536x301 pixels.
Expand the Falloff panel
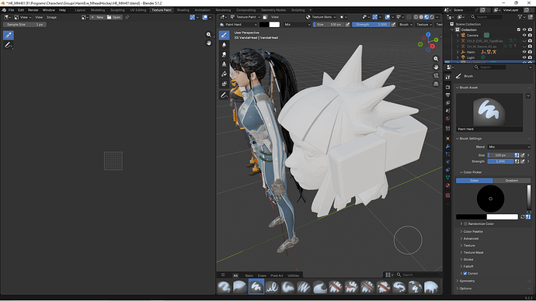click(x=468, y=266)
